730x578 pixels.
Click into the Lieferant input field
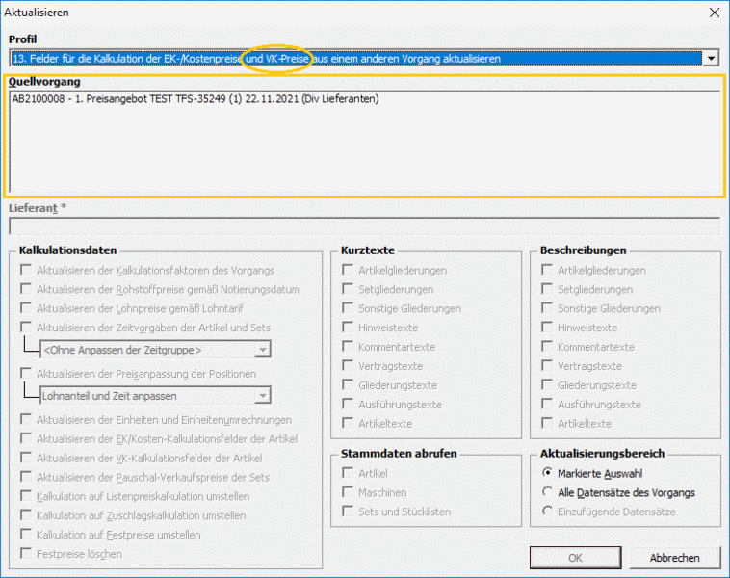coord(365,226)
